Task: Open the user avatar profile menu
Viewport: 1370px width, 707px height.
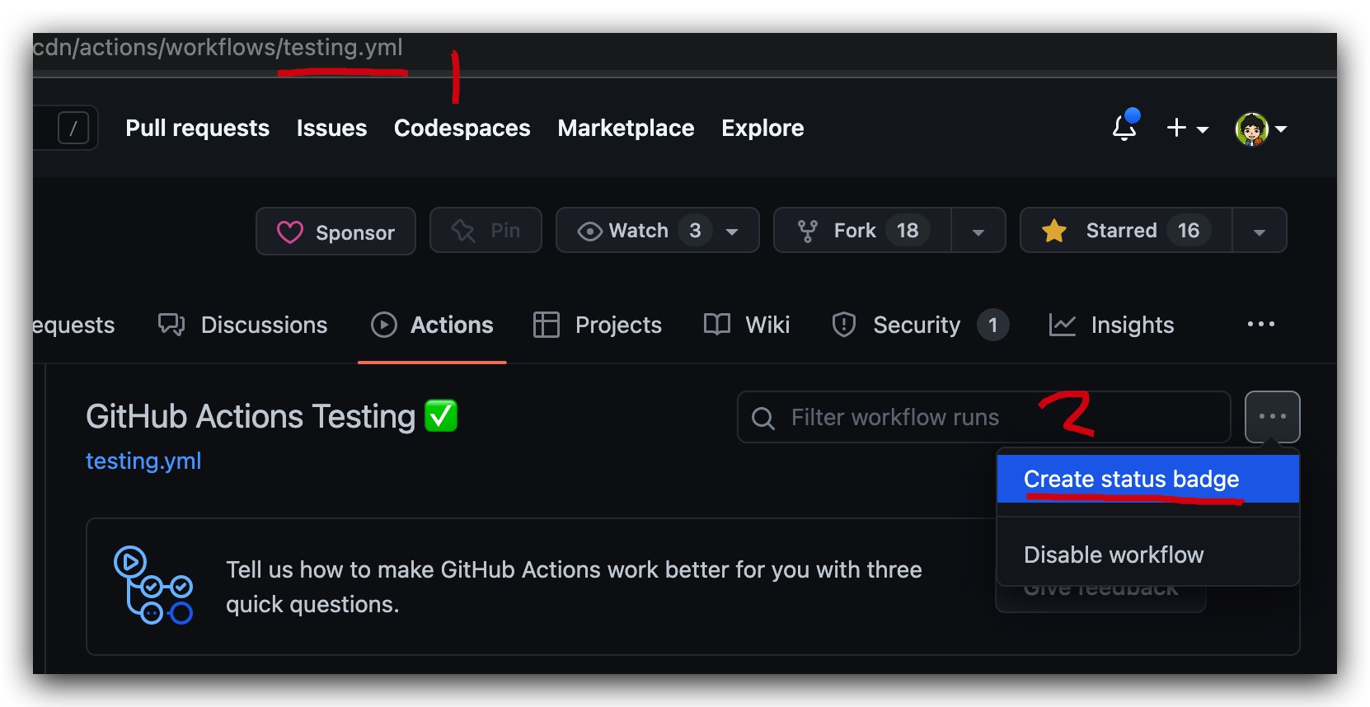Action: coord(1260,129)
